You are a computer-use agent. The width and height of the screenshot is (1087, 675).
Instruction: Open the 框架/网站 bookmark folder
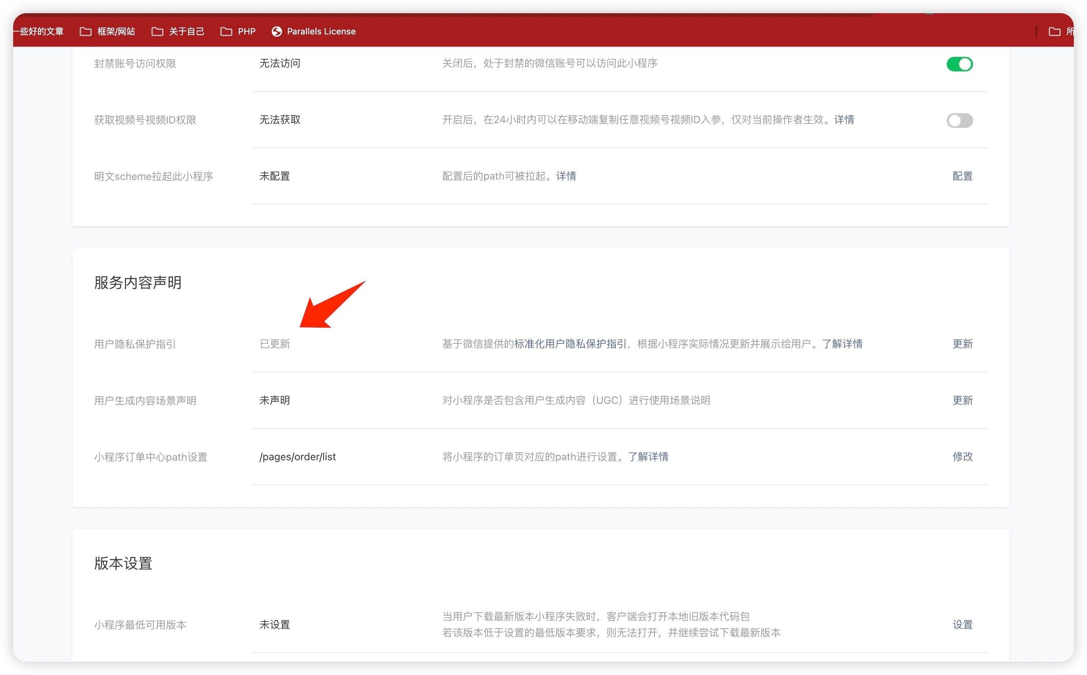click(107, 31)
